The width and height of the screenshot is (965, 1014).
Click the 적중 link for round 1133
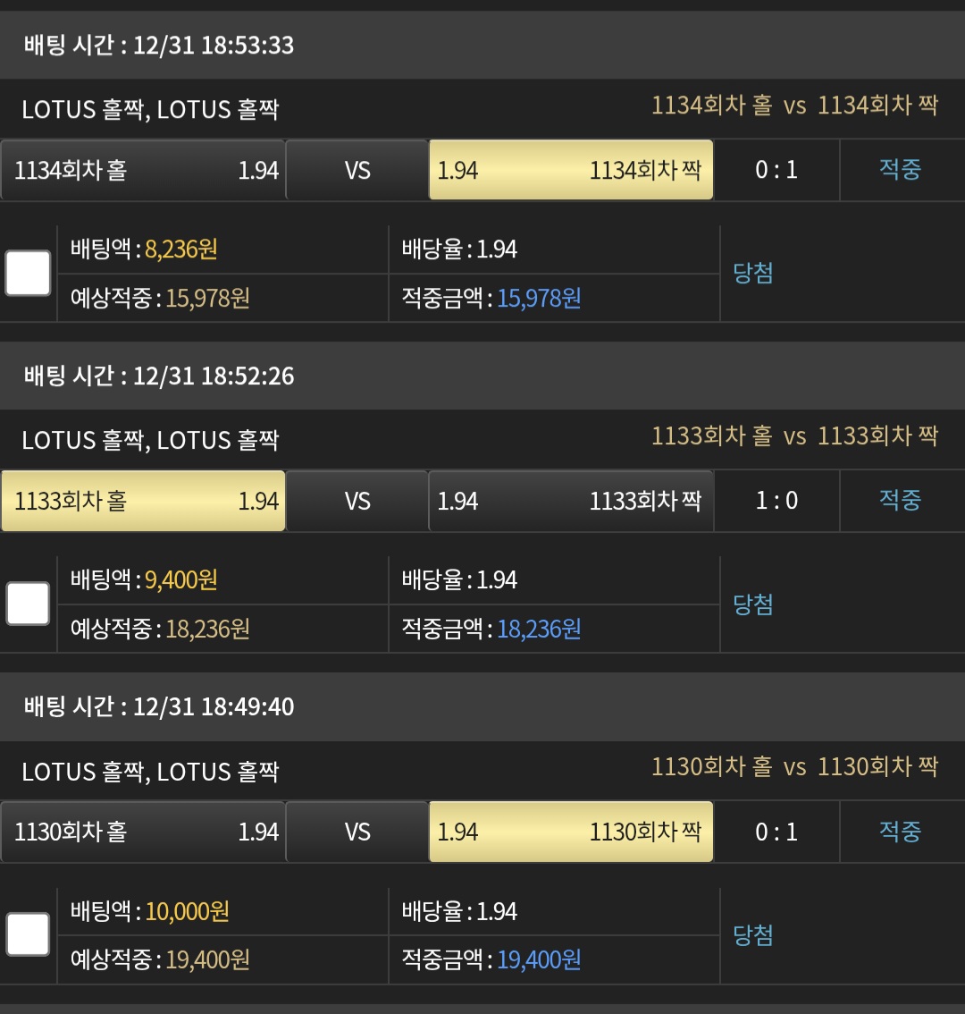[x=900, y=501]
